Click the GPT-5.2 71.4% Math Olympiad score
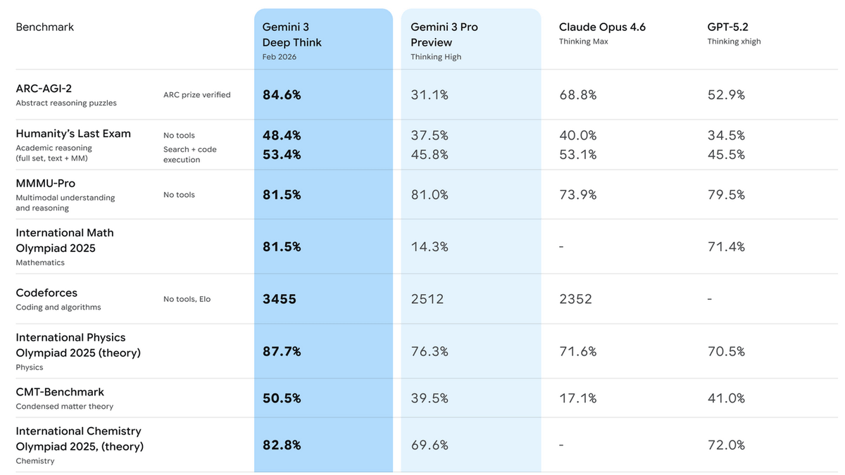Screen dimensions: 845x475 [726, 247]
